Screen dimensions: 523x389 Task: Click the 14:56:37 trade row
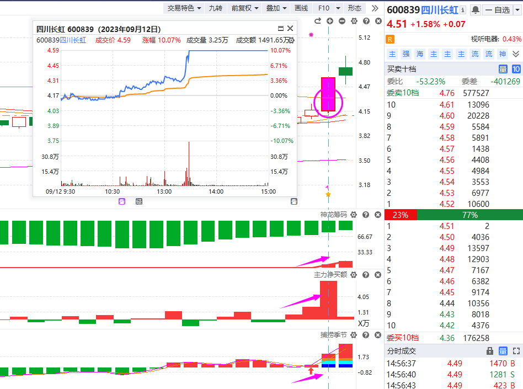[x=453, y=364]
